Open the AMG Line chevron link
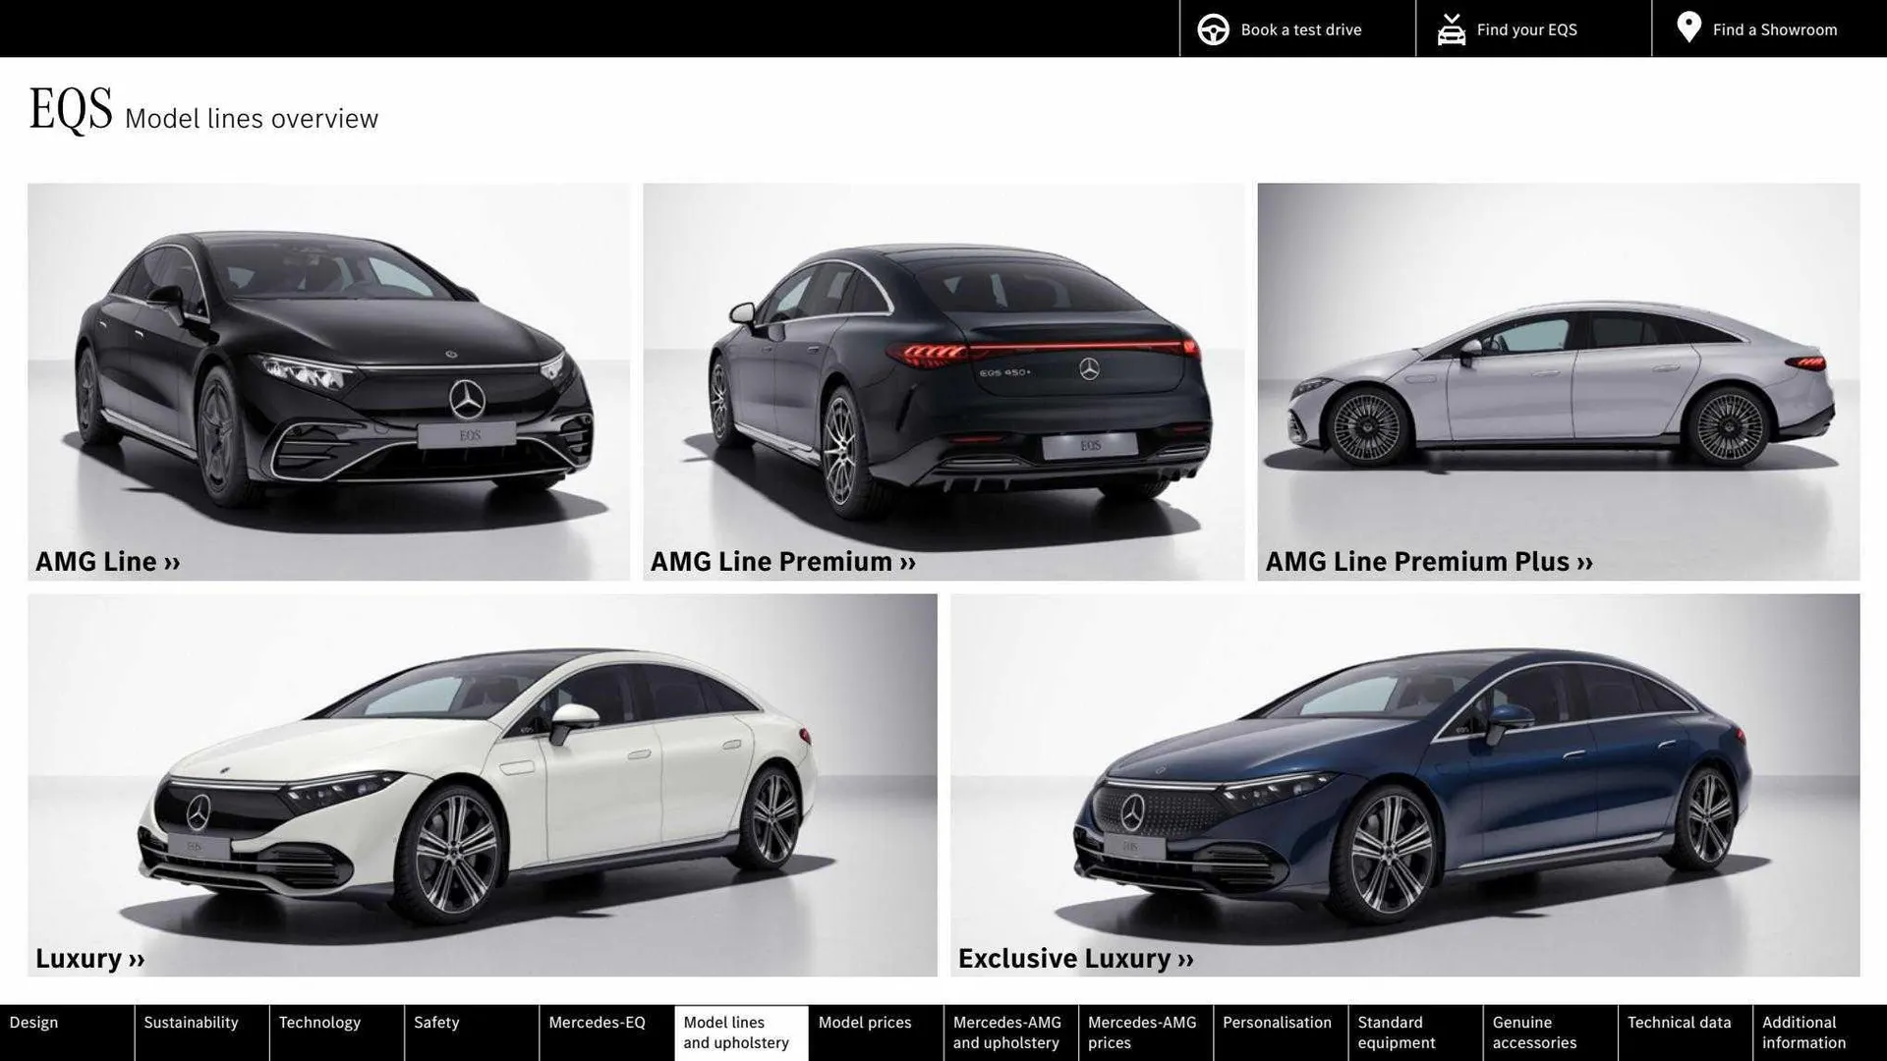Image resolution: width=1887 pixels, height=1061 pixels. (172, 562)
